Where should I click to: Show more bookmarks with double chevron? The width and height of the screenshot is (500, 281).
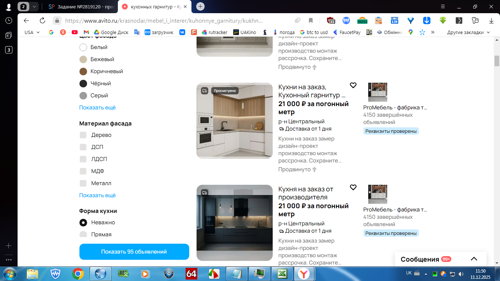pos(433,32)
